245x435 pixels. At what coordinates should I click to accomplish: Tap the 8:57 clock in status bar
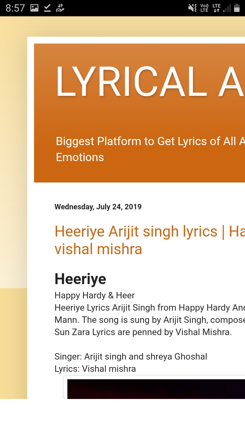pos(15,8)
